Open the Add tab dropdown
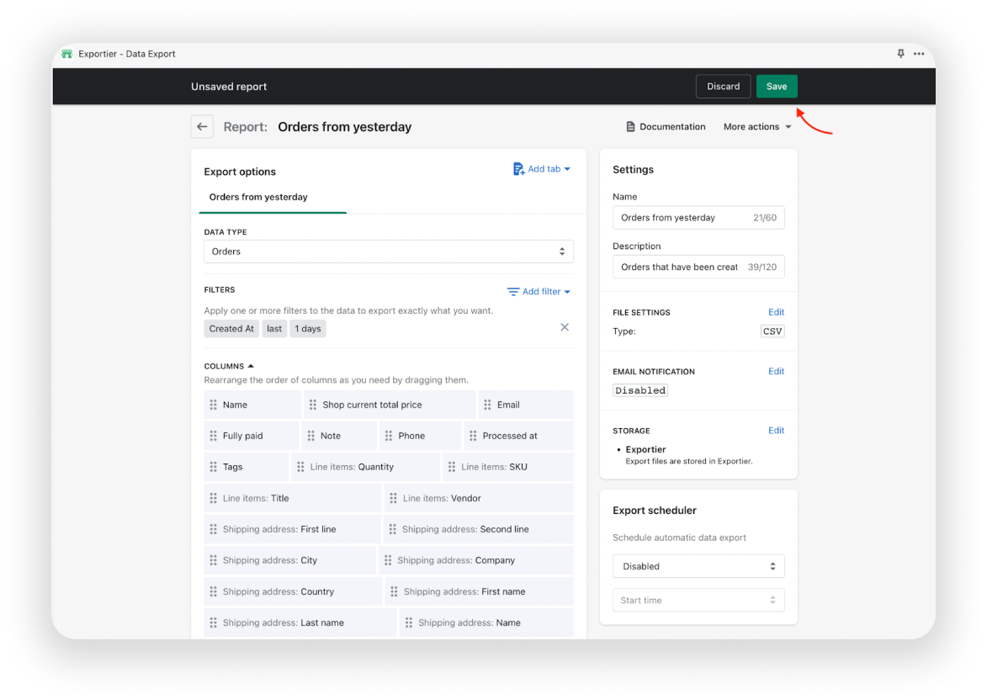987x699 pixels. 542,168
